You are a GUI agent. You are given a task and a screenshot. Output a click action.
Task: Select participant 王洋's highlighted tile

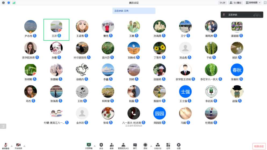tap(56, 30)
